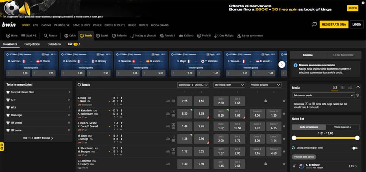This screenshot has height=172, width=366.
Task: Select D. Thiem odds 1.25 in featured card
Action: coord(44,73)
